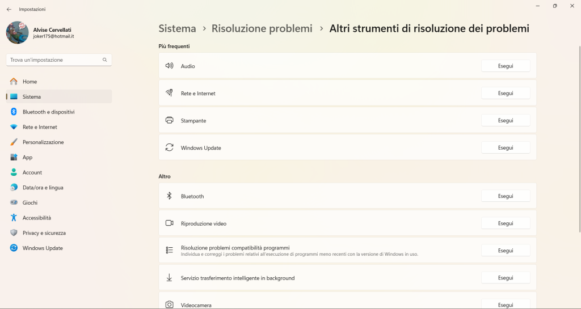Click the Rete e Internet sidebar wifi icon
581x309 pixels.
(14, 127)
